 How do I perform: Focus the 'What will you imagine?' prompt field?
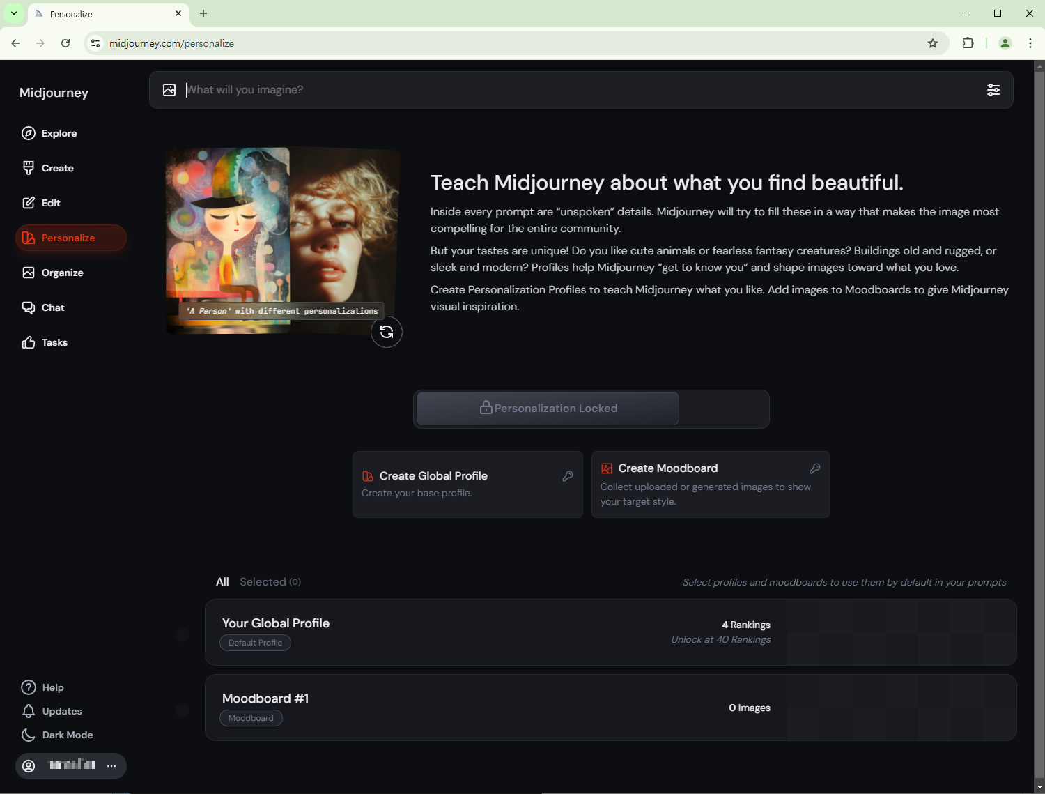point(581,90)
